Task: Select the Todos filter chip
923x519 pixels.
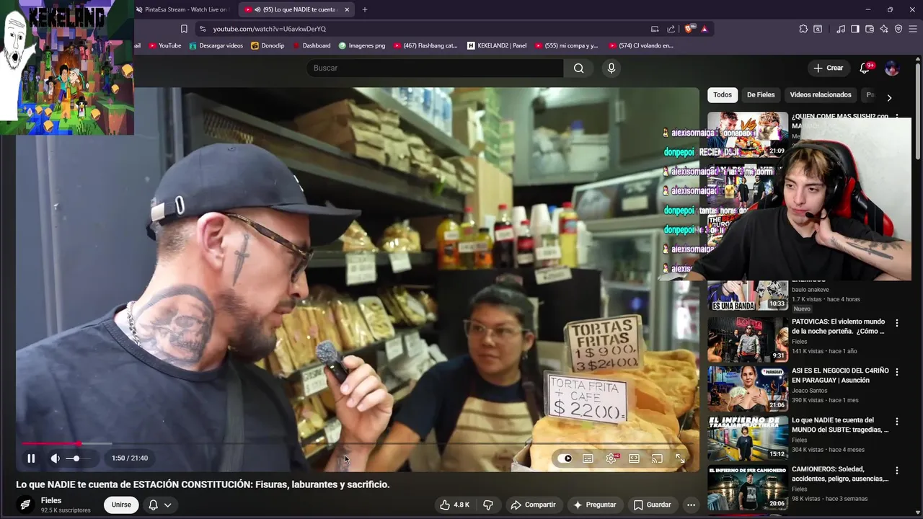Action: click(723, 94)
